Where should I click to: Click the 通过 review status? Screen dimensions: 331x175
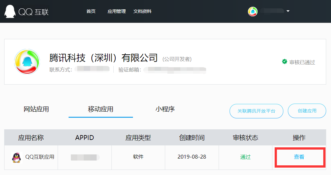[x=245, y=157]
